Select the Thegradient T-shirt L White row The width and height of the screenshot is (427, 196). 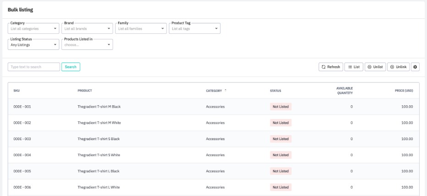click(99, 187)
